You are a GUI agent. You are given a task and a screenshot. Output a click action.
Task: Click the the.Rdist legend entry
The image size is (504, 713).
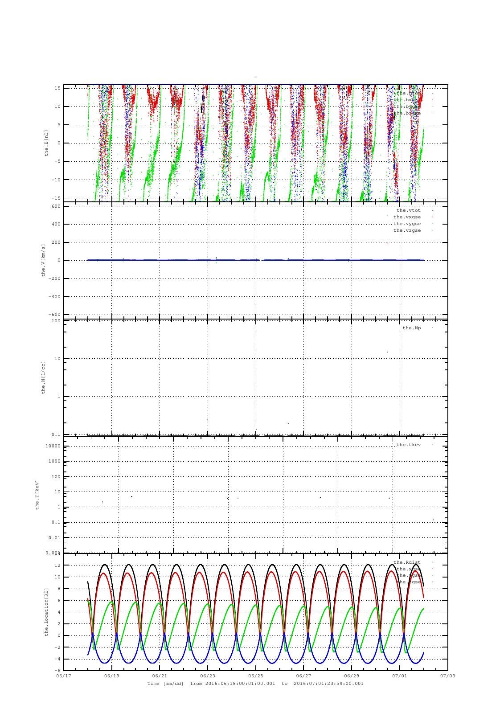[x=407, y=562]
